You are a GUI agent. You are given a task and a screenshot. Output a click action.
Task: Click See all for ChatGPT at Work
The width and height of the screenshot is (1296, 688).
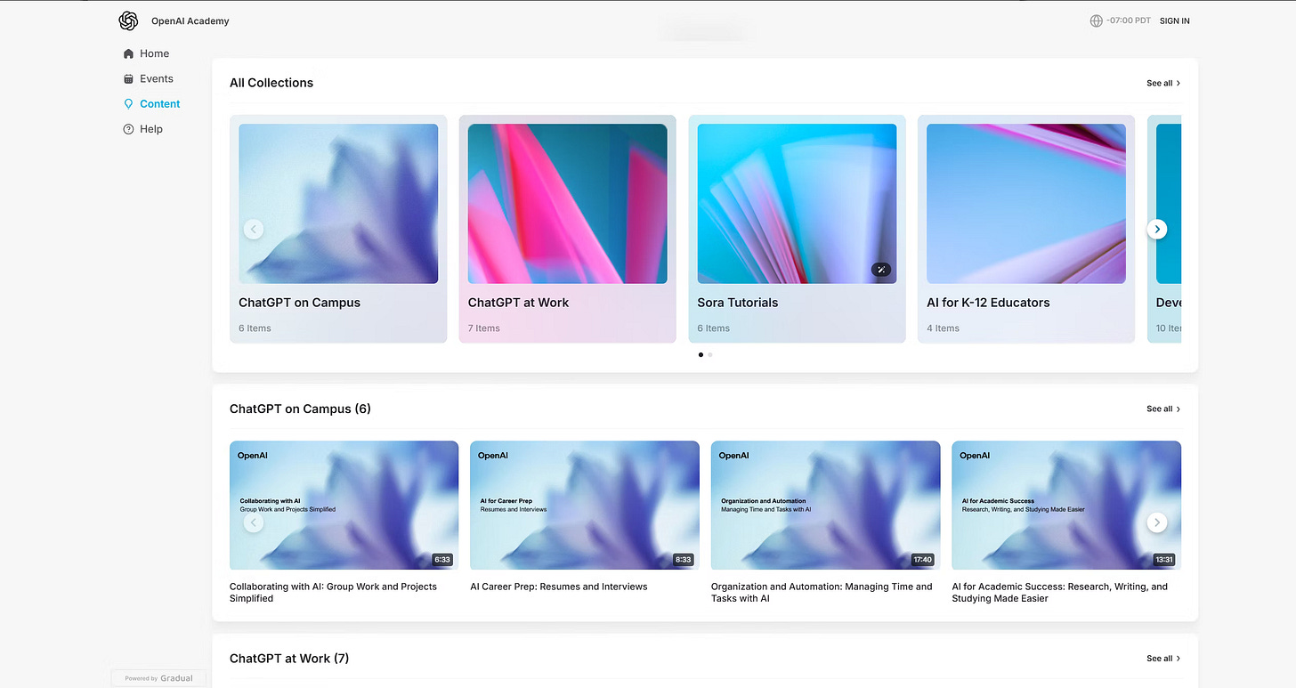click(x=1163, y=659)
